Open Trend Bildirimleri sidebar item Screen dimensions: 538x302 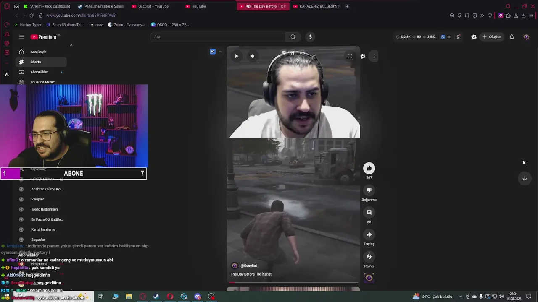click(x=41, y=209)
